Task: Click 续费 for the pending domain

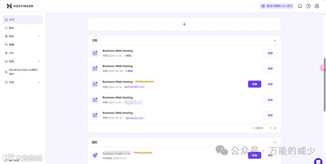Action: point(254,155)
